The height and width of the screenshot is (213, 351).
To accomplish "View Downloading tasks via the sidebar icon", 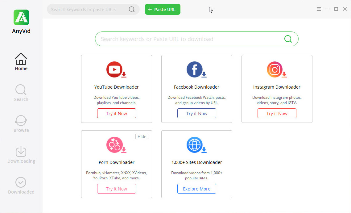I will 21,152.
